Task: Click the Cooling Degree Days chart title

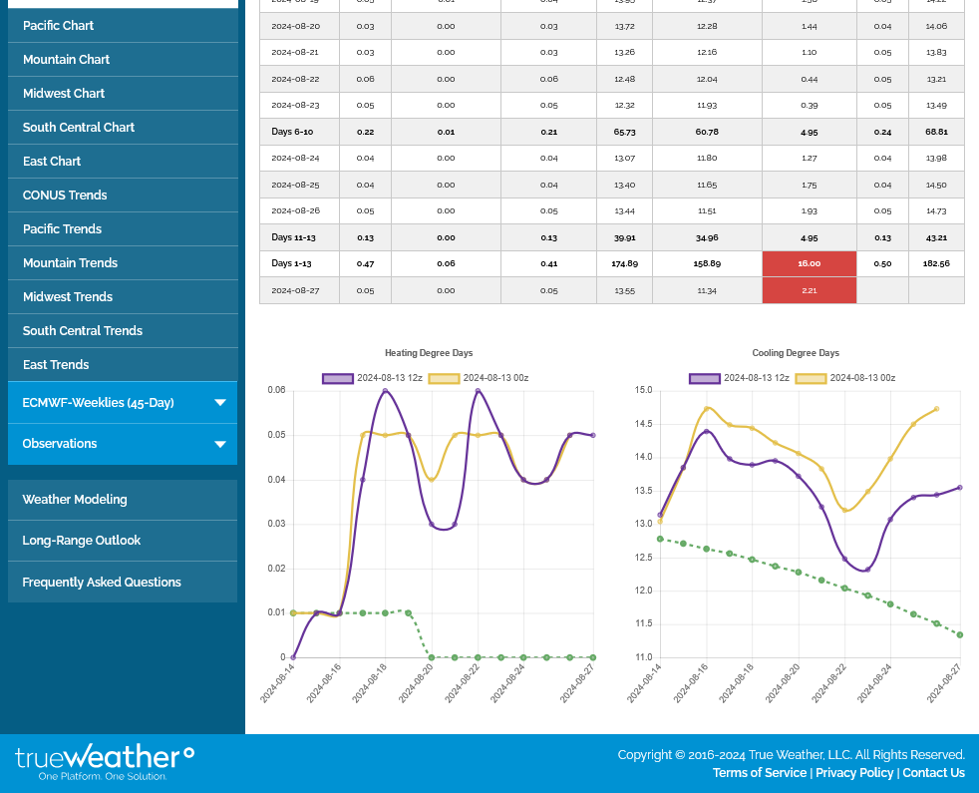Action: pyautogui.click(x=796, y=353)
